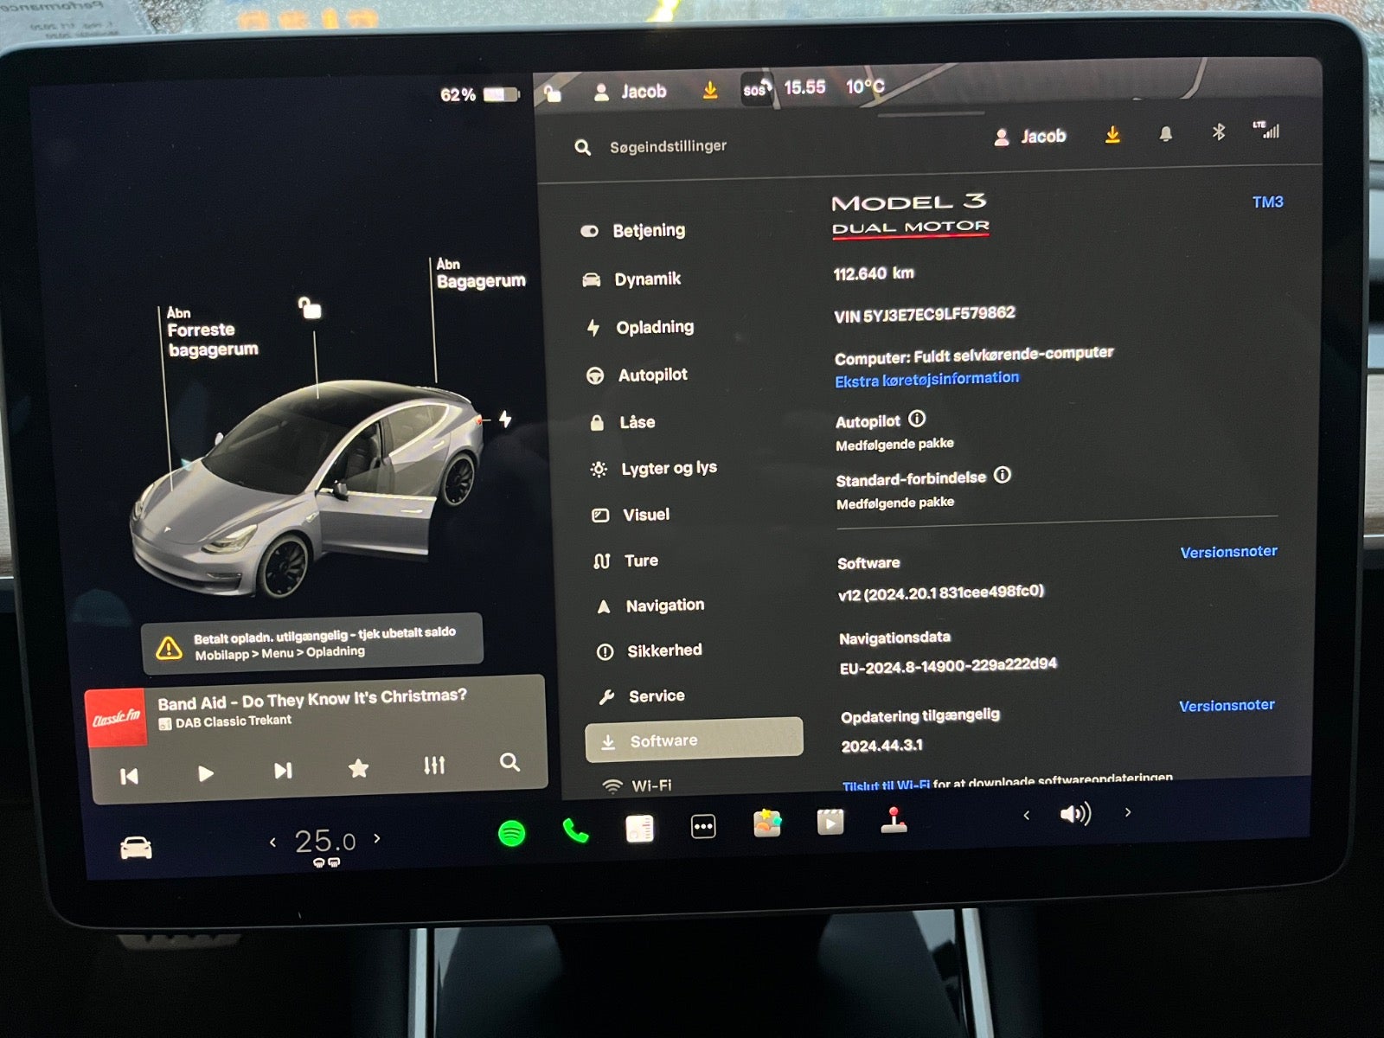Viewport: 1384px width, 1038px height.
Task: Tap the 112.640 km odometer text
Action: click(x=873, y=273)
